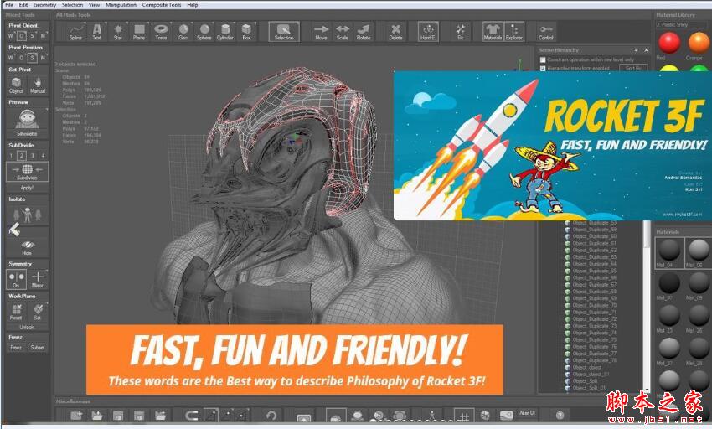Screen dimensions: 712x429
Task: Set pivot to Object
Action: click(16, 85)
